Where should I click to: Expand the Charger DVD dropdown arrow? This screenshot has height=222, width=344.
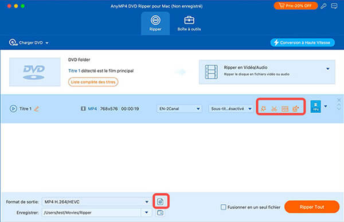[x=47, y=43]
